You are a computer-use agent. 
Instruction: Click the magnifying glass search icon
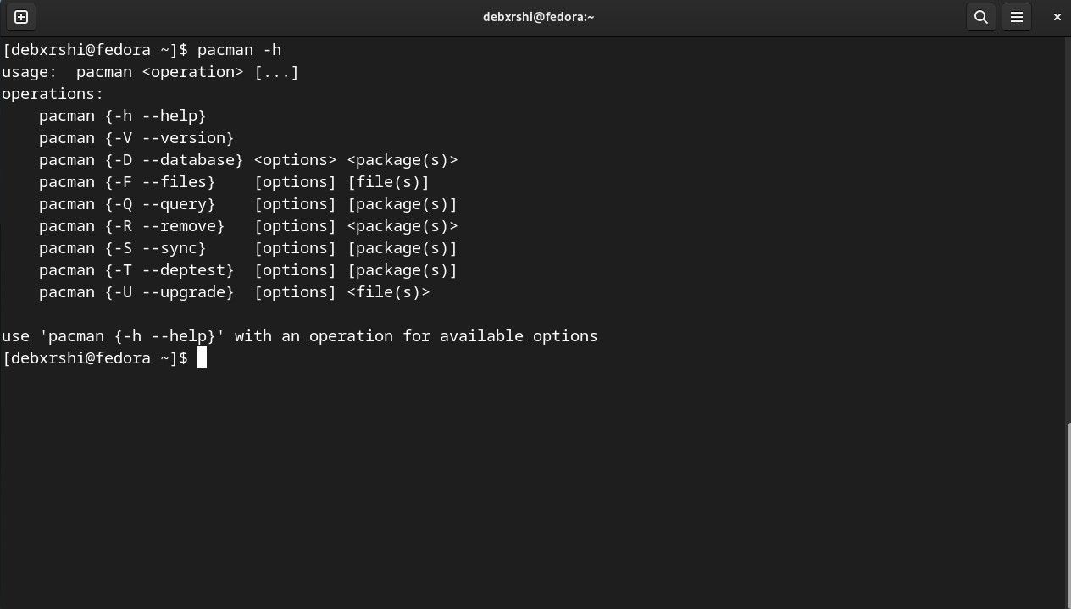pyautogui.click(x=981, y=17)
